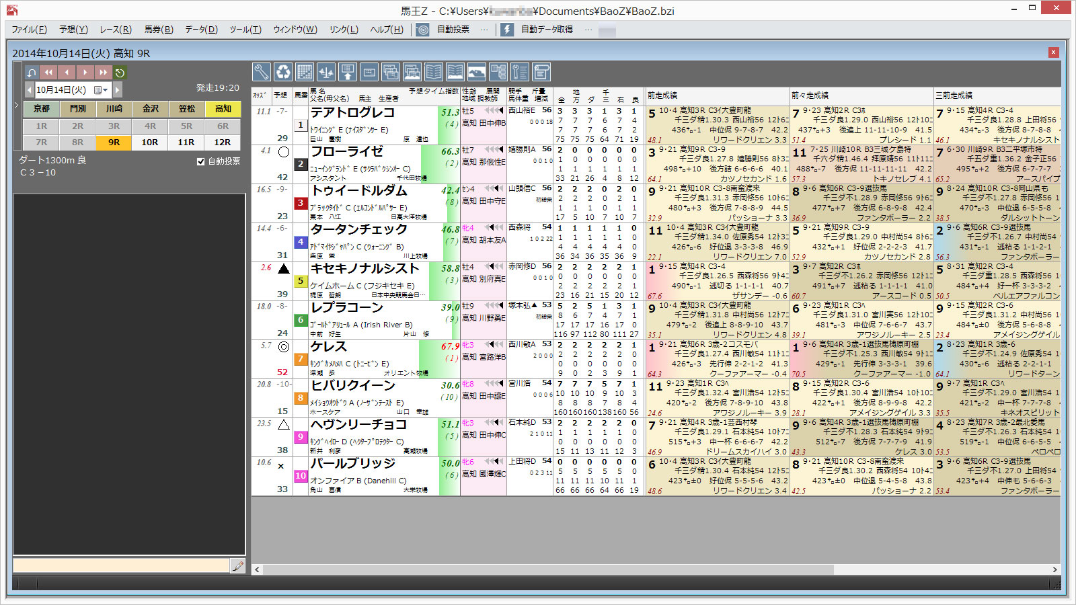Click the 三前走成績 column header

997,95
